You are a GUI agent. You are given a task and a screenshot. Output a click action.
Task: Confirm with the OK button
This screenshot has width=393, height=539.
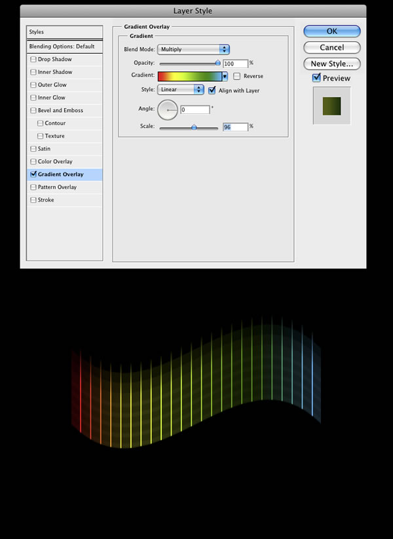pos(332,31)
